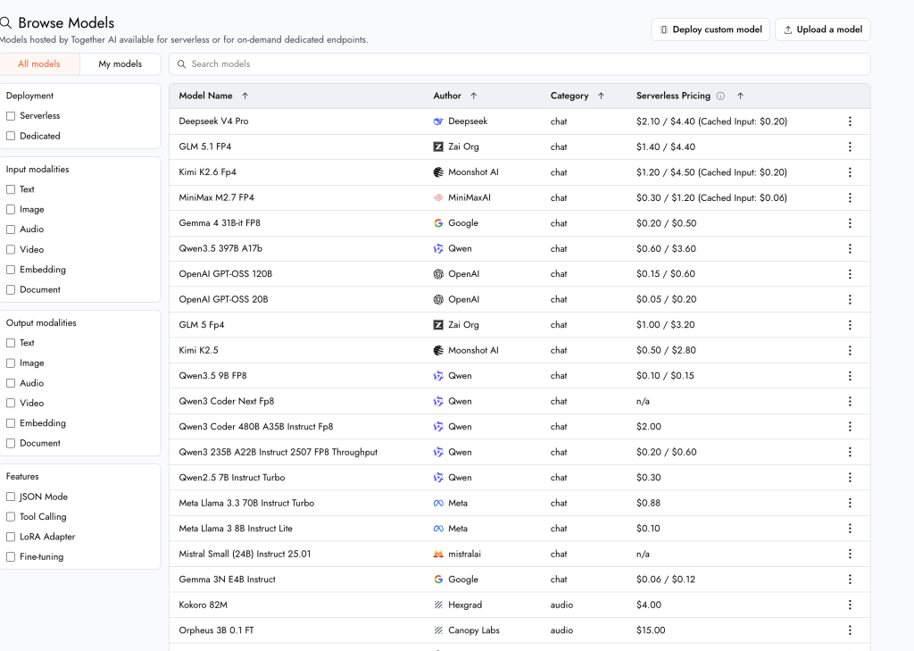Tick the JSON Mode feature checkbox
Image resolution: width=914 pixels, height=651 pixels.
click(x=11, y=497)
